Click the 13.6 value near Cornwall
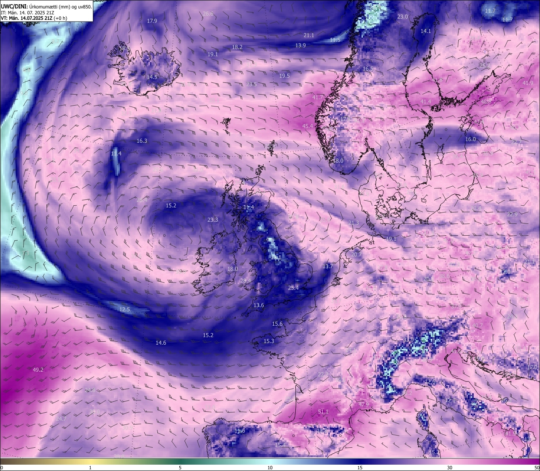This screenshot has width=540, height=471. point(259,305)
